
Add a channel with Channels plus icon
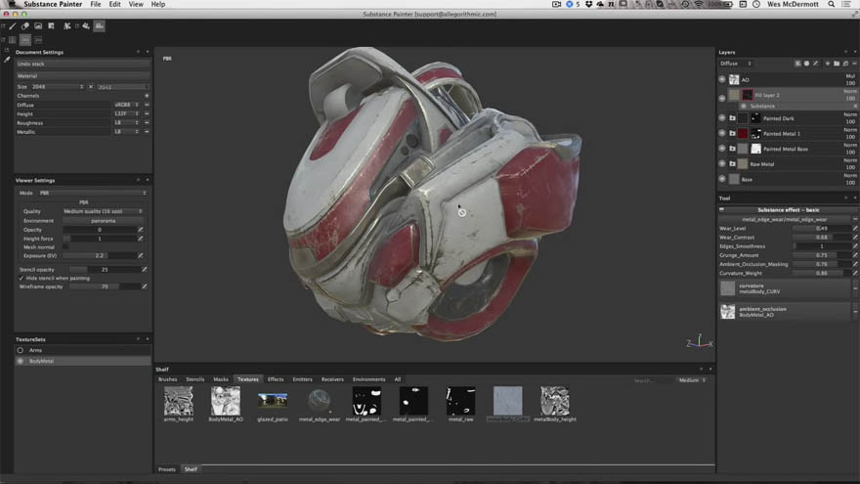pyautogui.click(x=147, y=96)
